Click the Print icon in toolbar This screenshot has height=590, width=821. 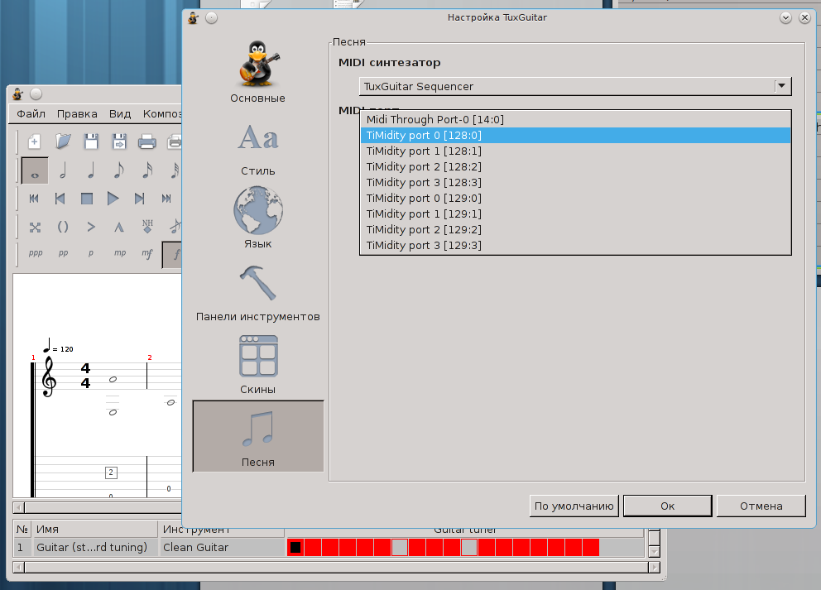(147, 142)
